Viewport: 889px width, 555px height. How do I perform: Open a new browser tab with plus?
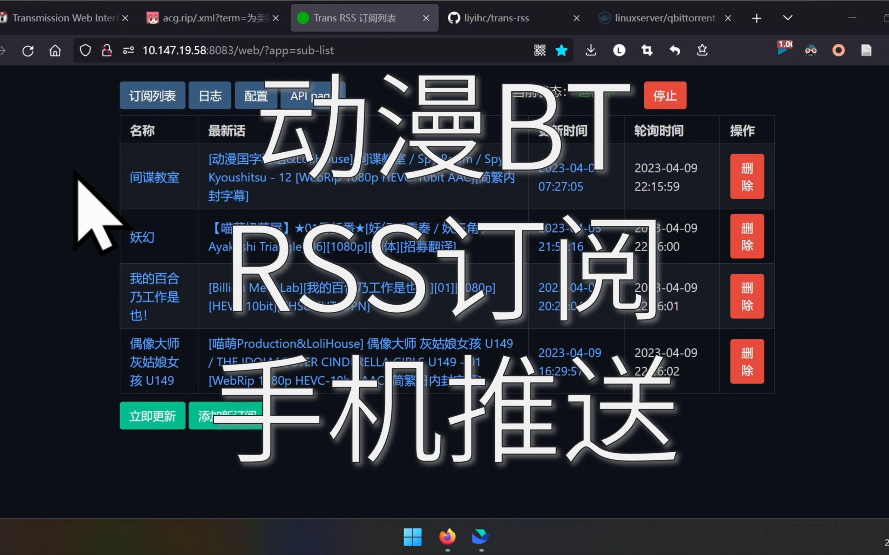pos(756,18)
